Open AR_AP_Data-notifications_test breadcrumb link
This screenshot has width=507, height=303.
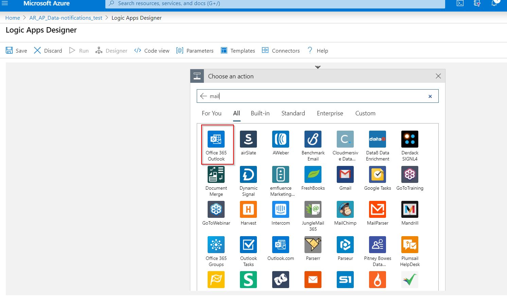(66, 18)
